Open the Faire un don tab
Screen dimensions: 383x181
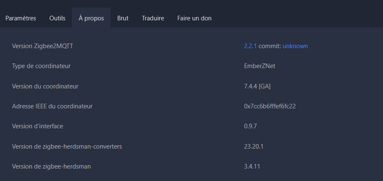coord(194,18)
